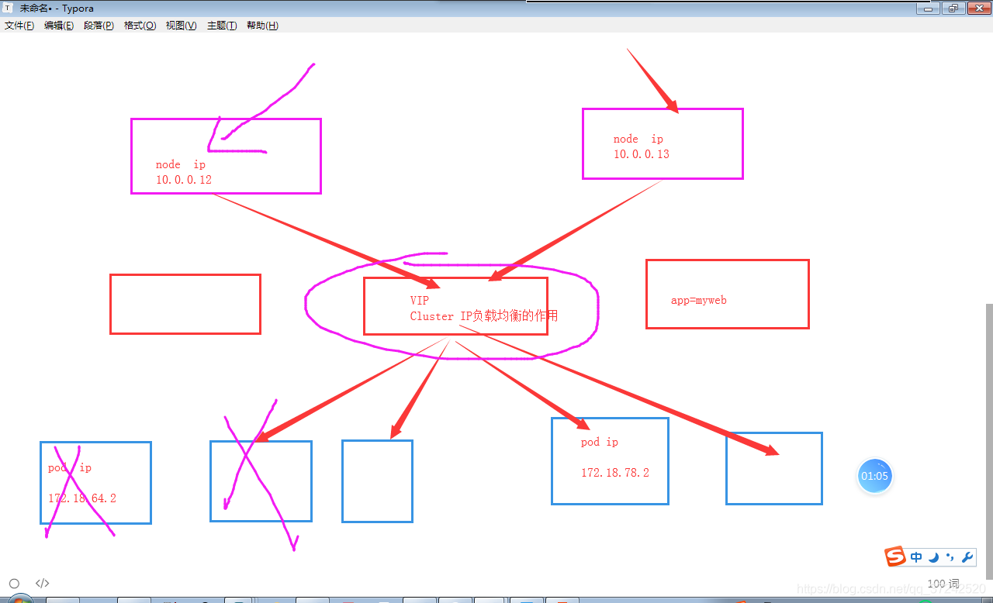Switch to source code mode with </> icon
Image resolution: width=993 pixels, height=603 pixels.
[43, 584]
